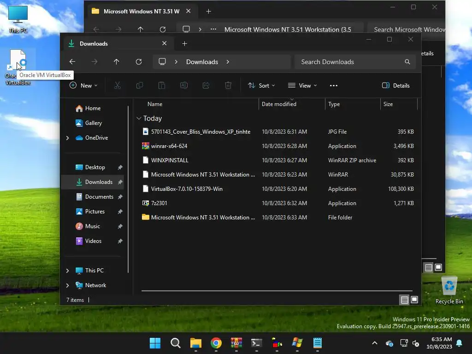
Task: Click the Paste clipboard icon in toolbar
Action: point(162,85)
